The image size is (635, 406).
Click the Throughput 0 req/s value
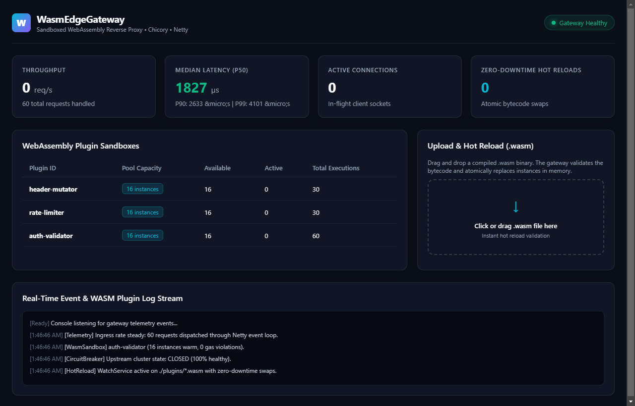pos(37,88)
